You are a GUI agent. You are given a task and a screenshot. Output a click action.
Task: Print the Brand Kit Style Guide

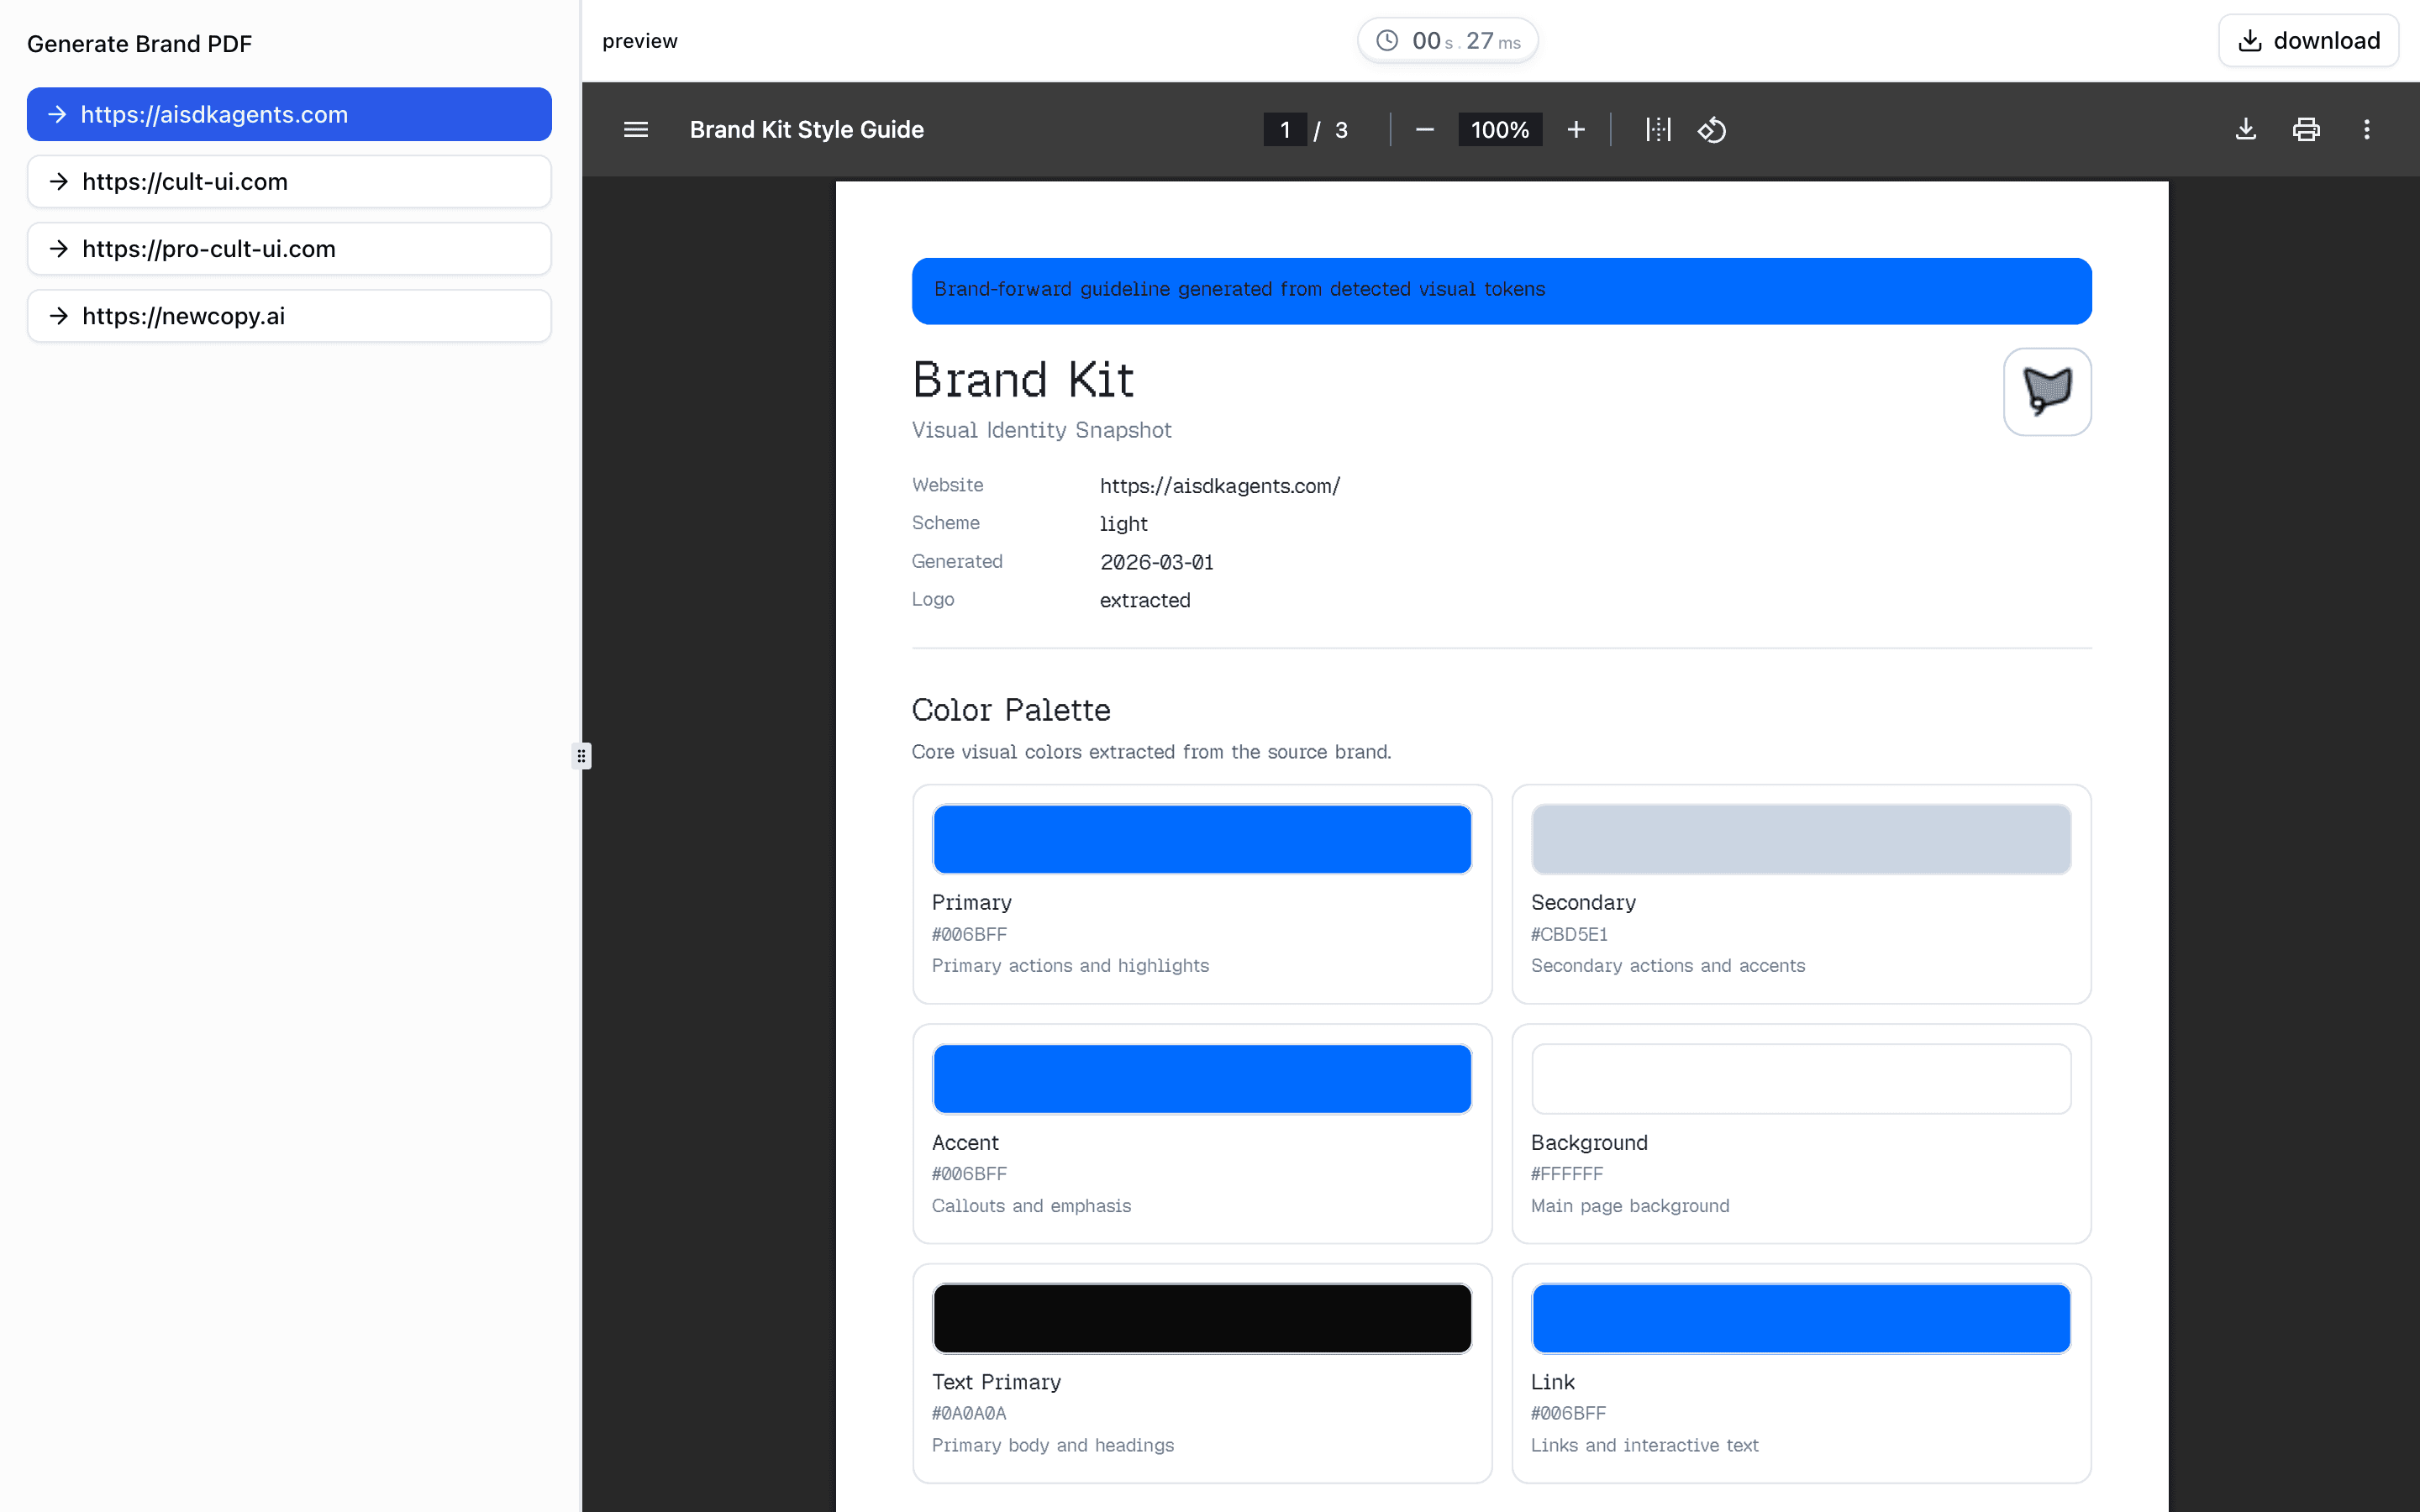2306,129
